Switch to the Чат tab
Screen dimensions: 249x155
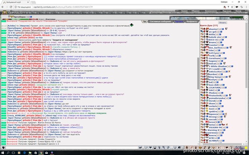click(x=145, y=21)
